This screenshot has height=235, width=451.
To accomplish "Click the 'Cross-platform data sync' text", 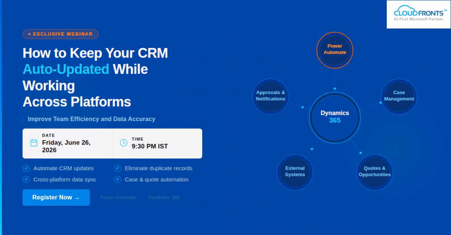I will 65,180.
